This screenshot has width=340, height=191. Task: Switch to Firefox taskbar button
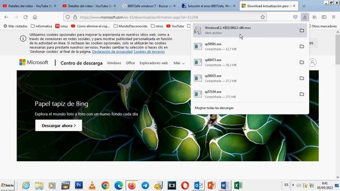click(x=132, y=186)
